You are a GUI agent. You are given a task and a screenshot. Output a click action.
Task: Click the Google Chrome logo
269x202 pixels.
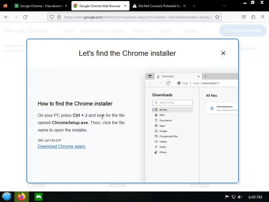point(26,31)
